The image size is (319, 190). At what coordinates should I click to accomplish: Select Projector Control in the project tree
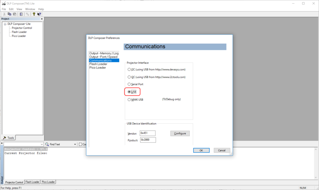(x=22, y=28)
